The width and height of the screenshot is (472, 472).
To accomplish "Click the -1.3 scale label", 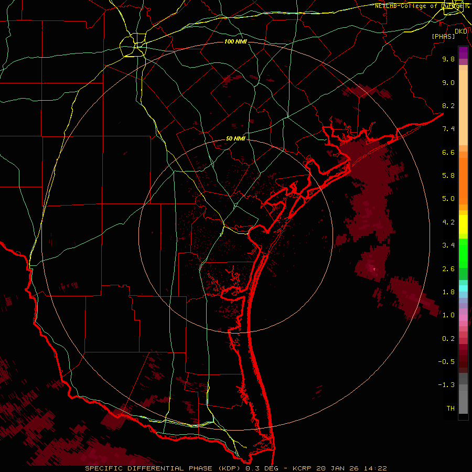I will pos(446,385).
